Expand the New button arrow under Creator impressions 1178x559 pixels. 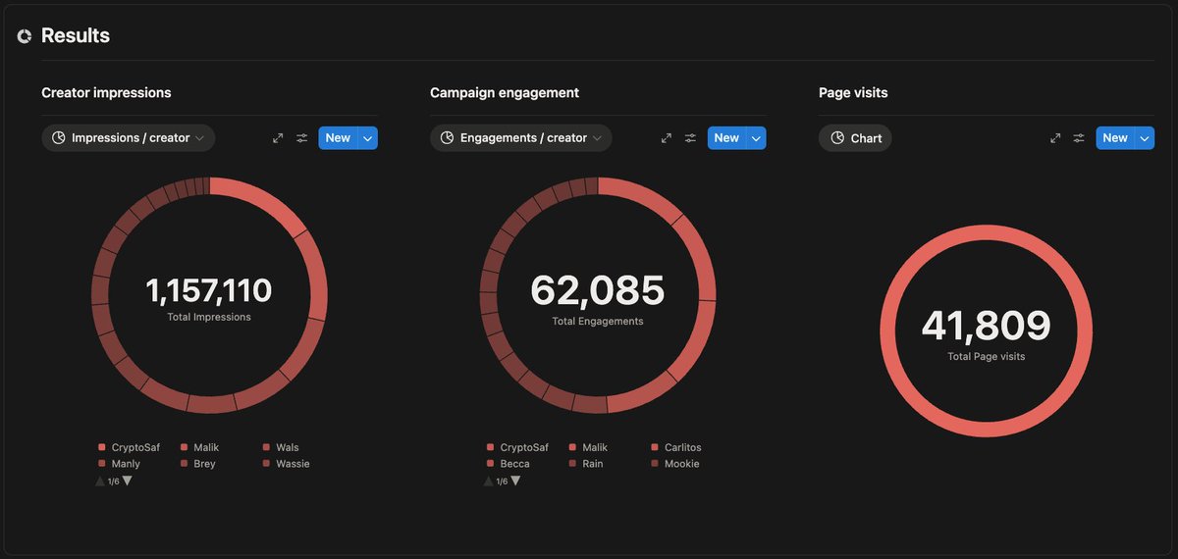[368, 138]
